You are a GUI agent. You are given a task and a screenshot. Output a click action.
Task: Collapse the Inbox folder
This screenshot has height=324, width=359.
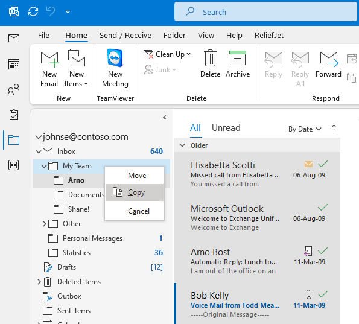pyautogui.click(x=39, y=151)
